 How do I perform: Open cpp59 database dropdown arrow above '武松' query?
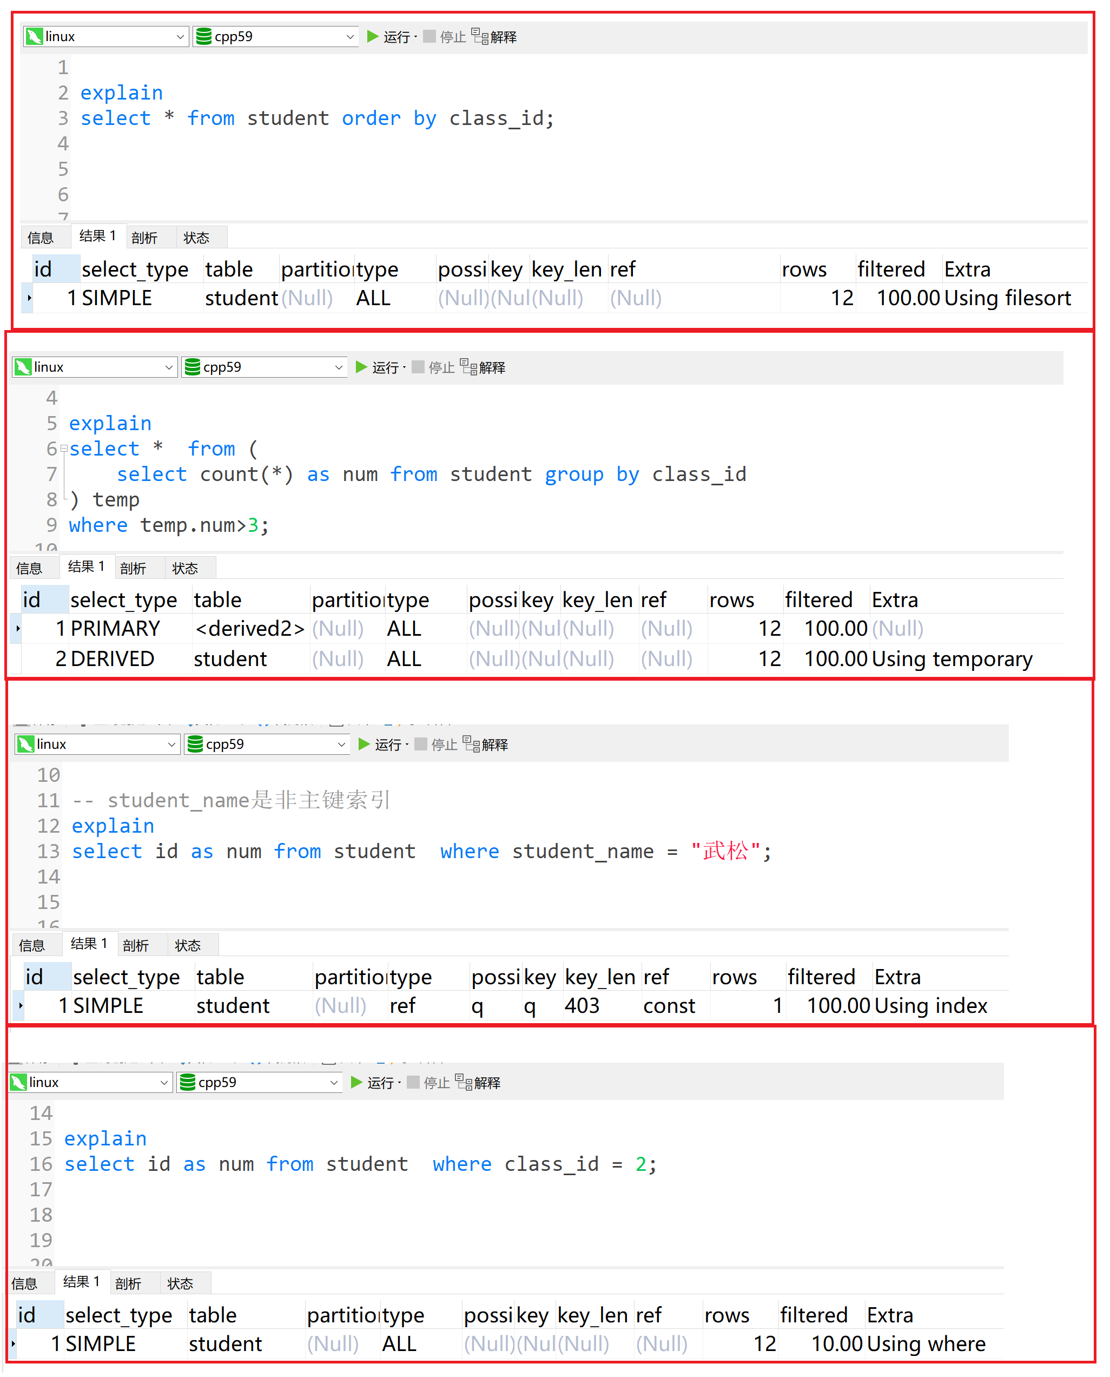click(x=341, y=745)
